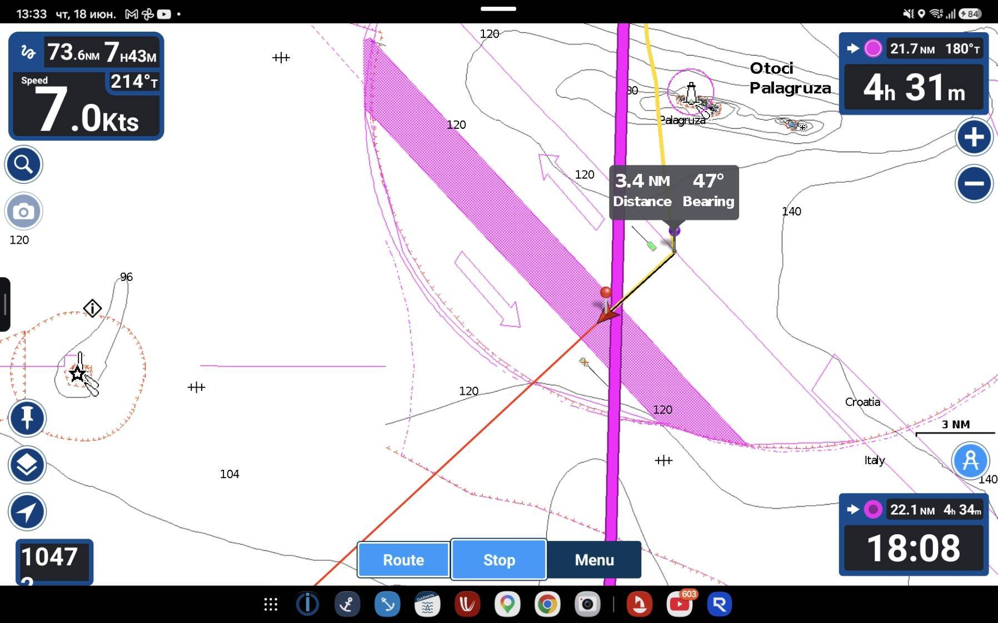Expand the top notification drag handle

click(x=498, y=9)
